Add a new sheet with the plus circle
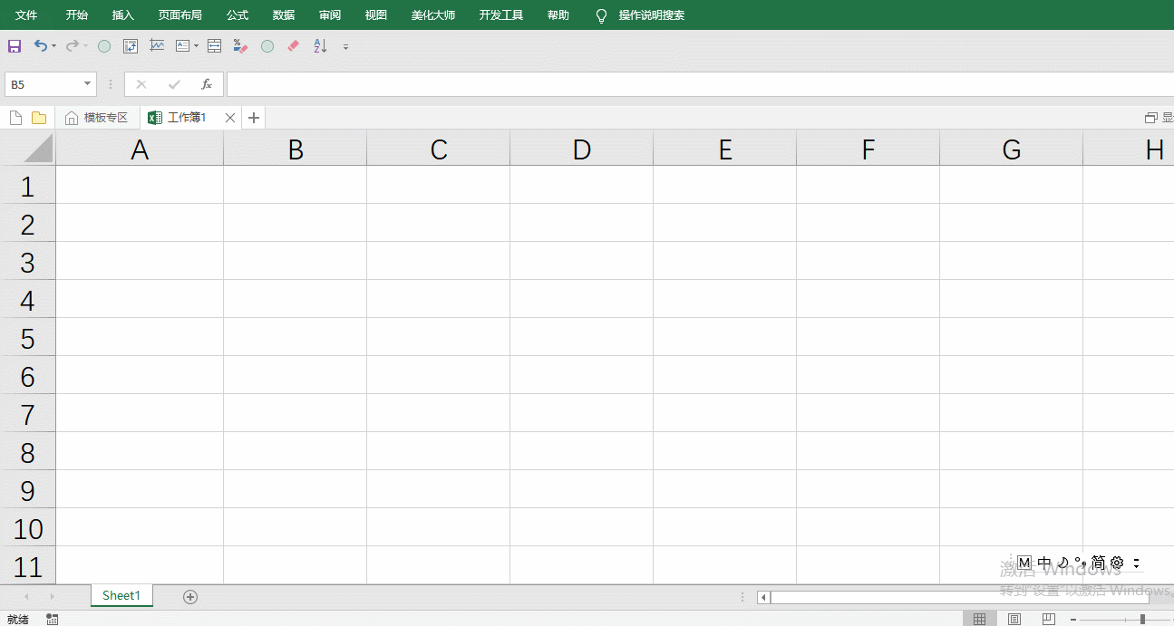The width and height of the screenshot is (1174, 626). pyautogui.click(x=189, y=596)
